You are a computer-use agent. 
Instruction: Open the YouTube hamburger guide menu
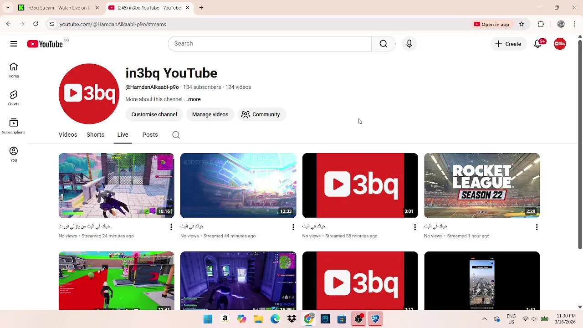(x=14, y=44)
